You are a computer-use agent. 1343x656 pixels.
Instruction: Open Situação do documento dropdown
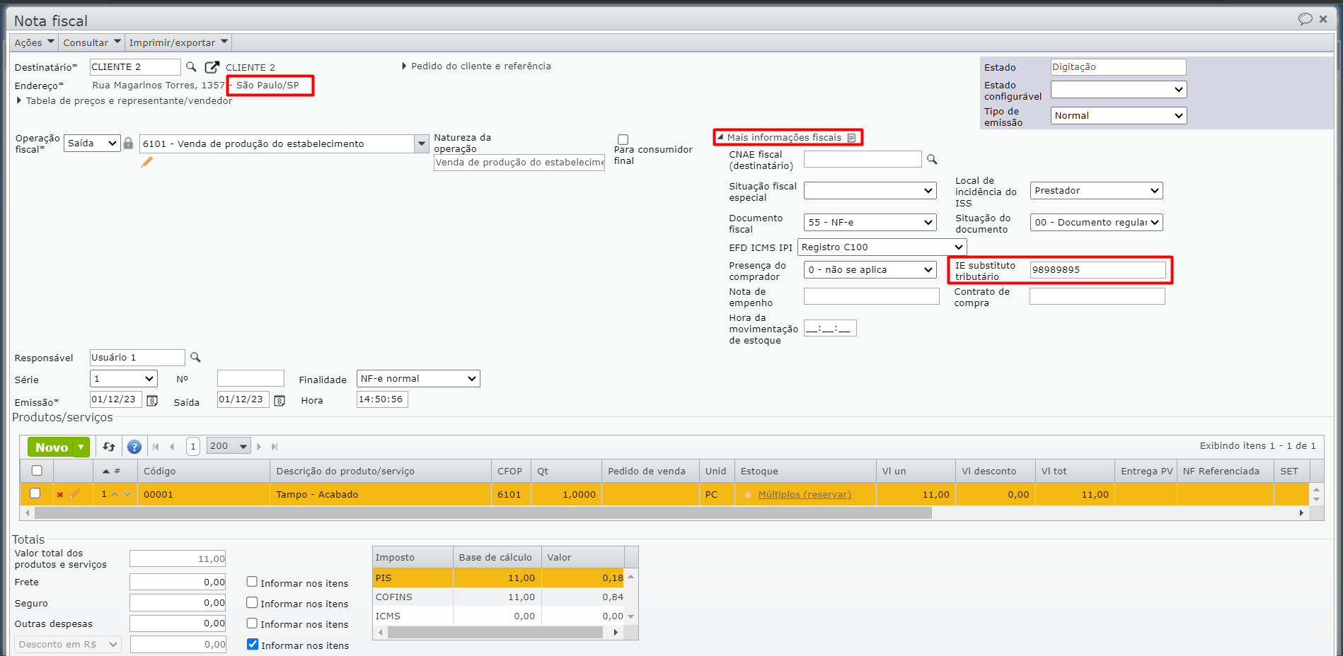(1097, 223)
